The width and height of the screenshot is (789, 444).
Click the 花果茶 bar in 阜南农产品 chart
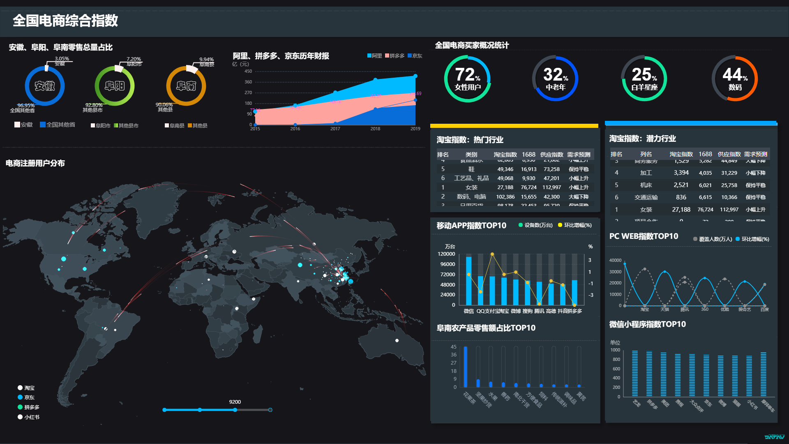[x=466, y=367]
